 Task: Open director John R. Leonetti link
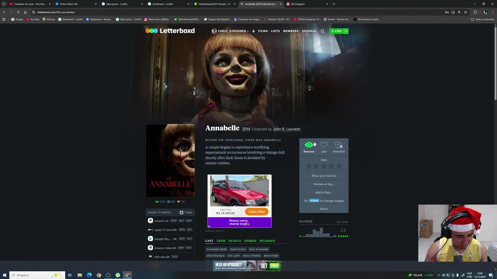click(287, 129)
